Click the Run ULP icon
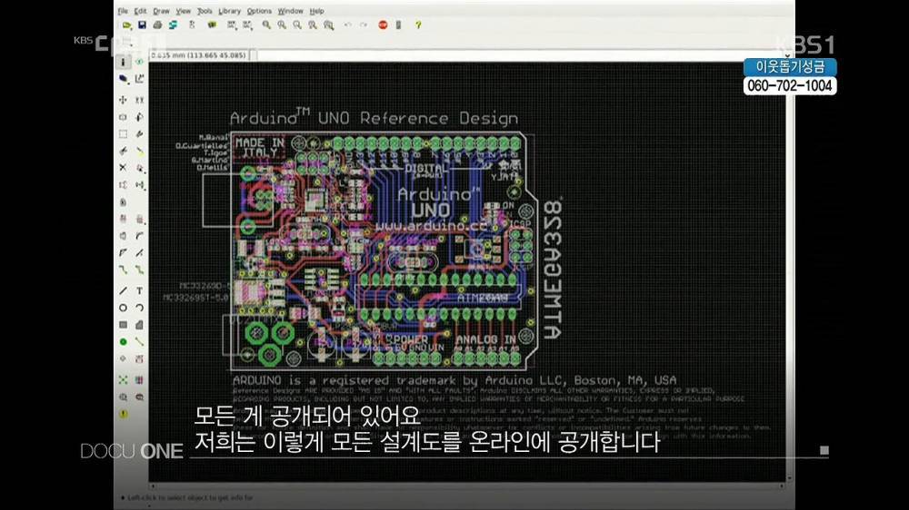 click(247, 25)
